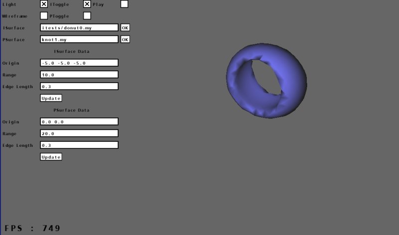The height and width of the screenshot is (235, 399).
Task: Click the ISurface Data heading
Action: tap(71, 51)
